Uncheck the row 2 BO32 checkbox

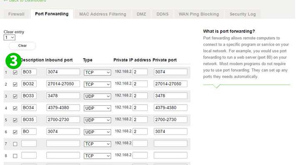click(x=15, y=85)
